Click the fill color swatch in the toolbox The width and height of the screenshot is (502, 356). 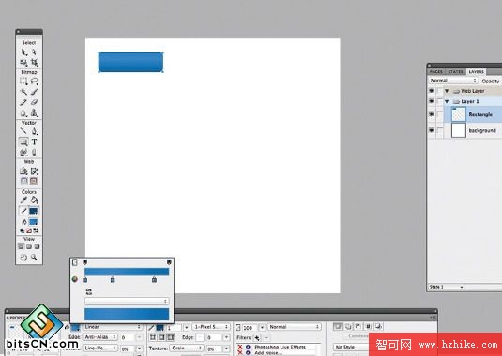pos(33,222)
